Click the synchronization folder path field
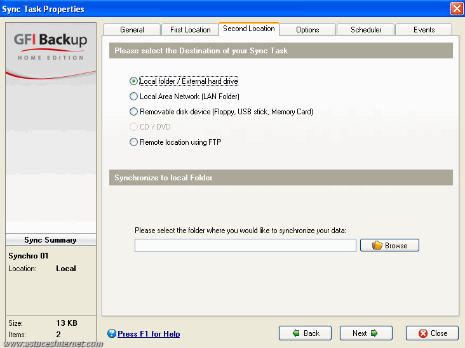 click(245, 245)
